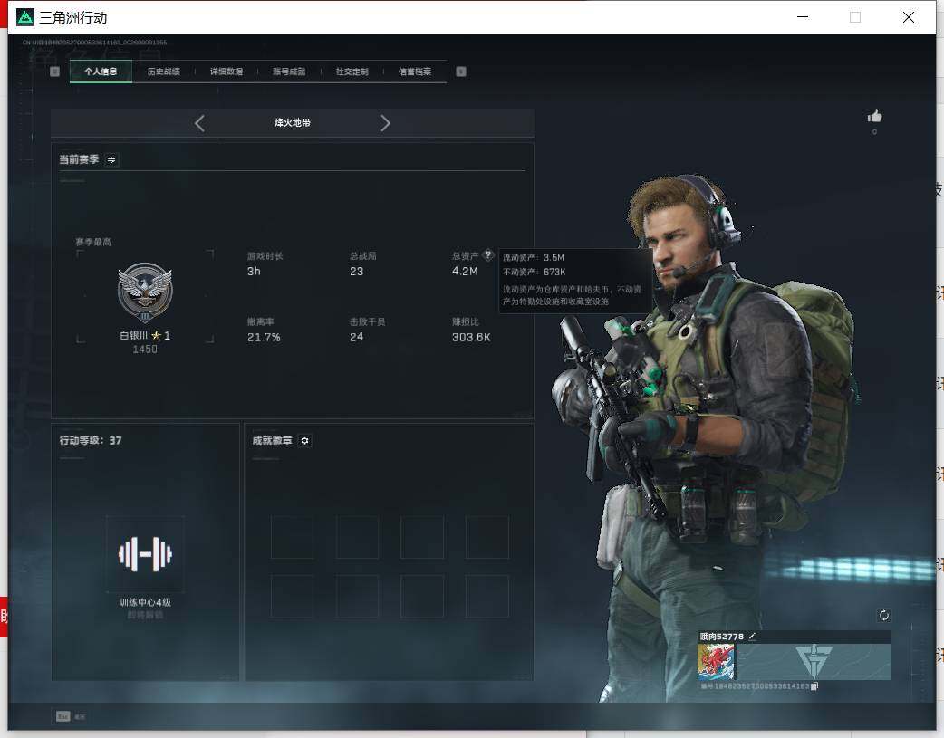Screen dimensions: 944x738
Task: Click the next-tab key icon right of 信誉档案
Action: click(x=460, y=72)
